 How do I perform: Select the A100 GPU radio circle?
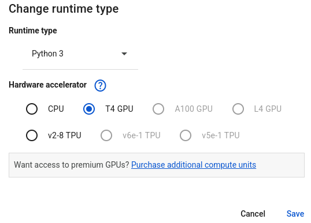tap(158, 109)
